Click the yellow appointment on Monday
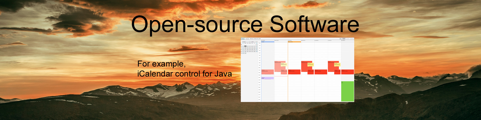The height and width of the screenshot is (120, 481). tap(284, 64)
